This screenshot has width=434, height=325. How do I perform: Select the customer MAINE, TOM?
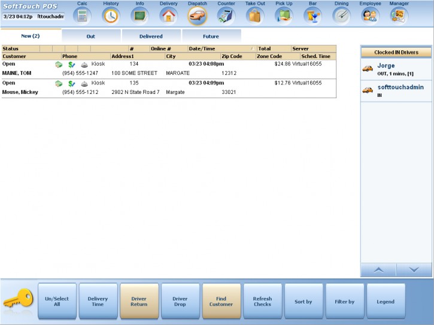(17, 73)
